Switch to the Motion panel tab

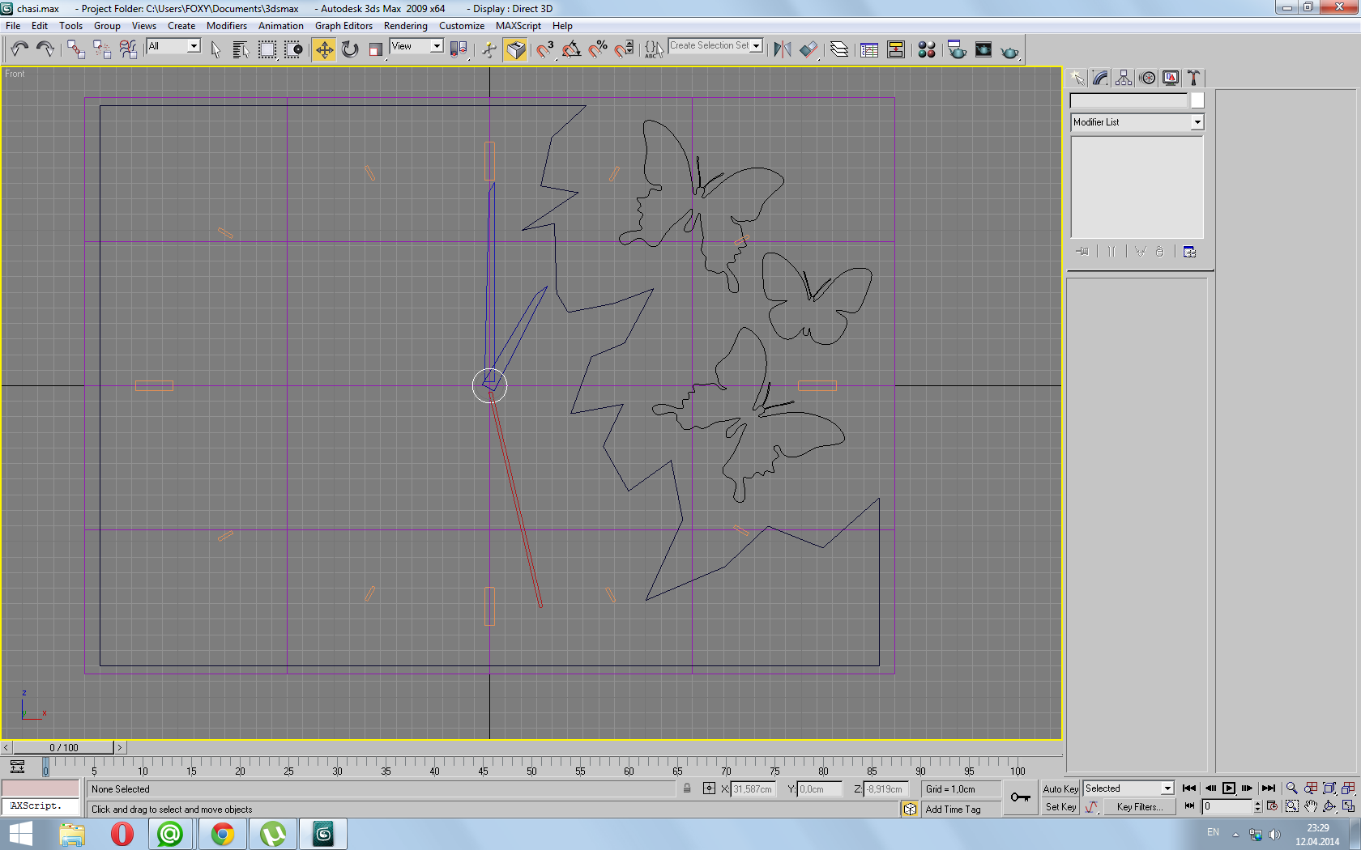[x=1147, y=78]
